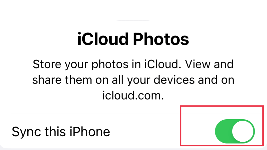The image size is (267, 150).
Task: Click the View and text in description
Action: (x=209, y=64)
